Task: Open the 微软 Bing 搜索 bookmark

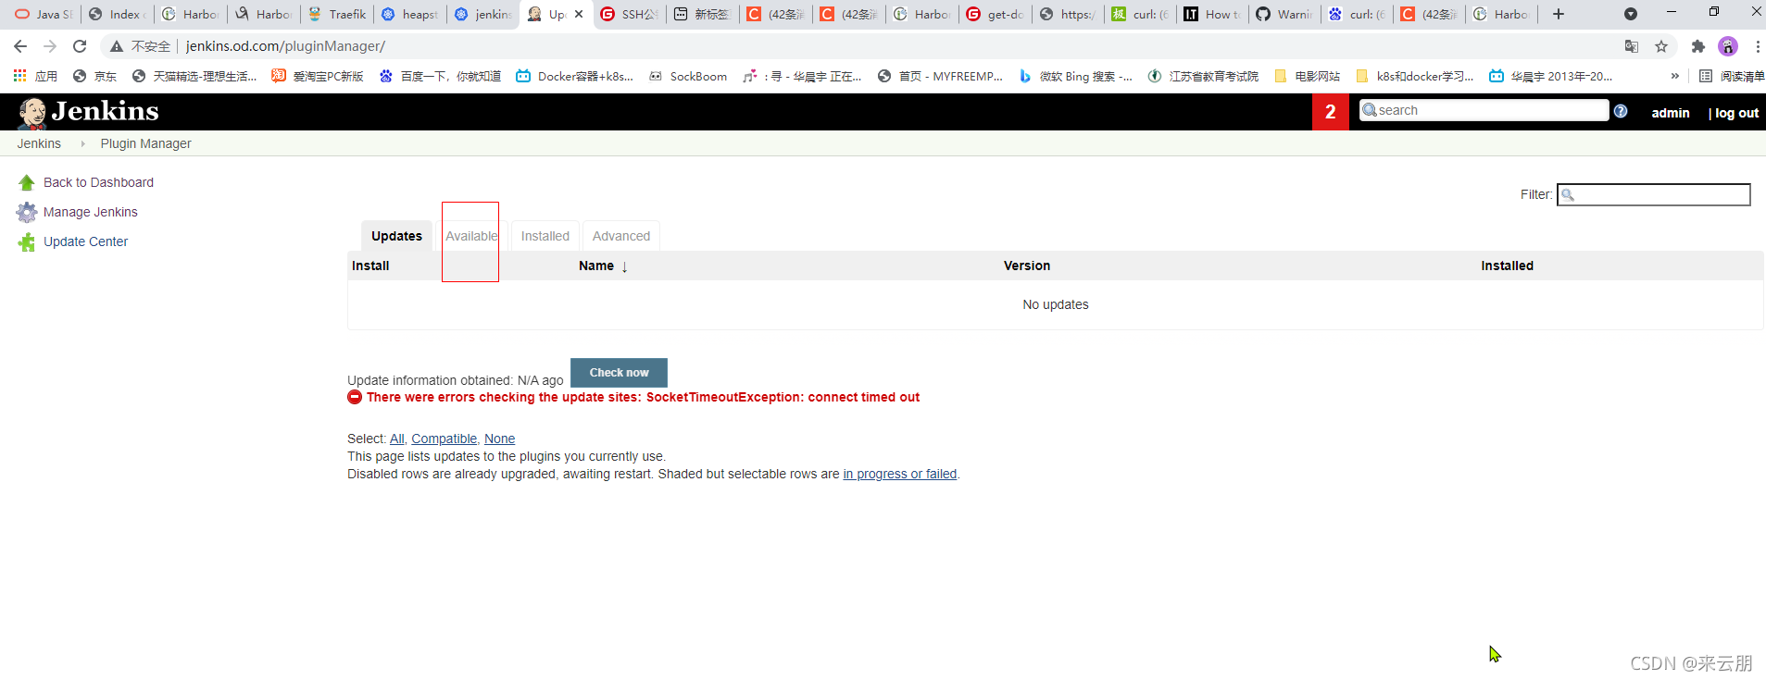Action: point(1075,76)
